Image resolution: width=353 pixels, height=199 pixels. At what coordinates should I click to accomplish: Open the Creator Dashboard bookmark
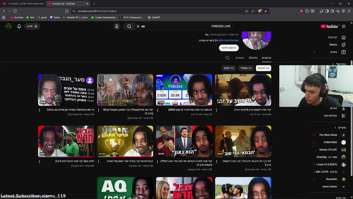coord(104,17)
